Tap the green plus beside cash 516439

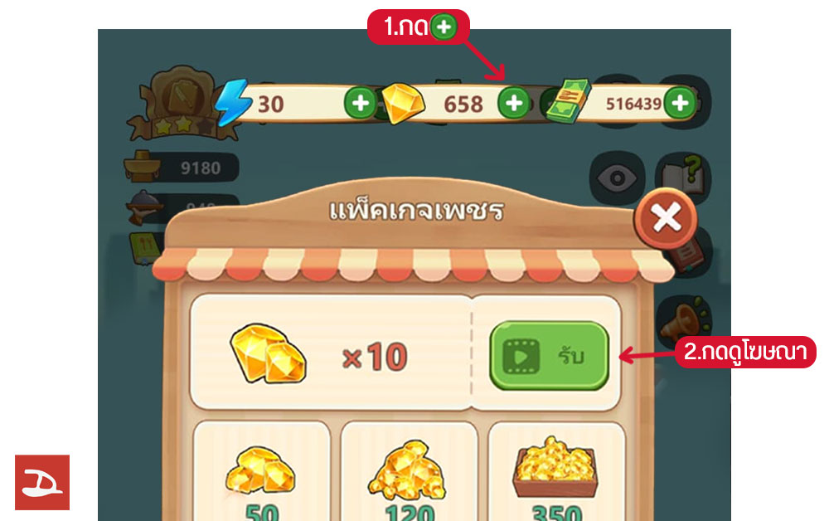click(x=680, y=103)
